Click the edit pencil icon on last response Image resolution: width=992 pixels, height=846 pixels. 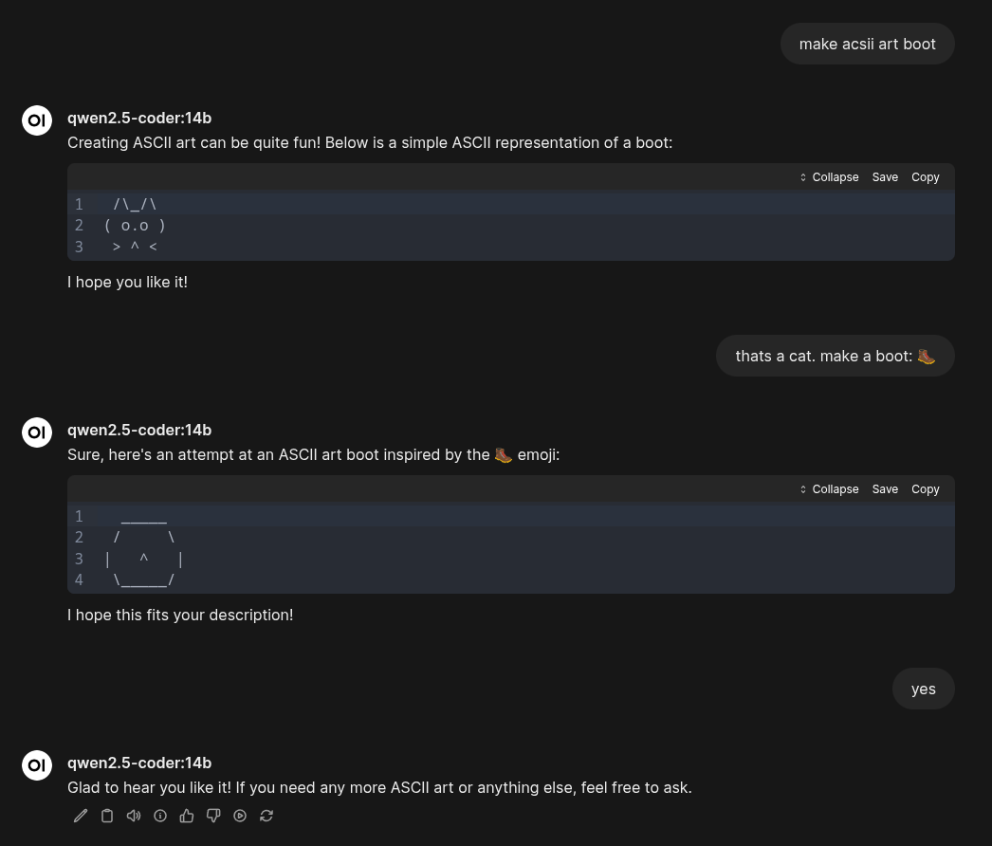coord(81,816)
